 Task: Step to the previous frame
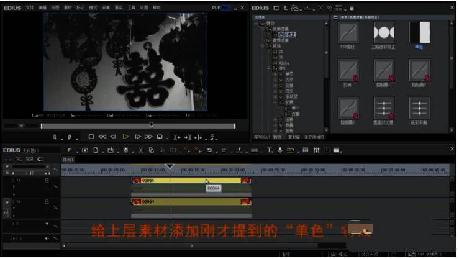click(113, 137)
